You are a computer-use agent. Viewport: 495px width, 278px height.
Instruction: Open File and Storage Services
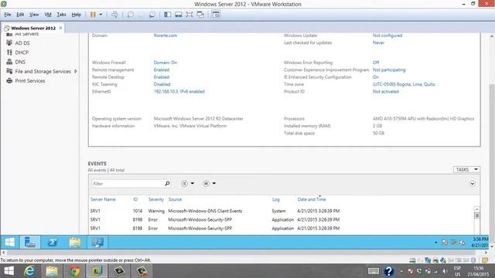click(x=43, y=71)
